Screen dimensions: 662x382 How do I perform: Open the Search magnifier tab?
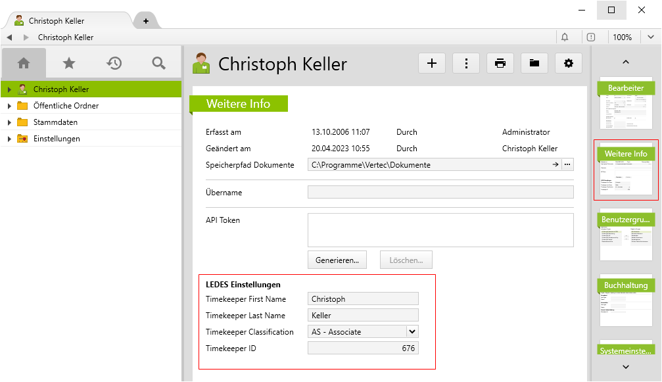[158, 63]
